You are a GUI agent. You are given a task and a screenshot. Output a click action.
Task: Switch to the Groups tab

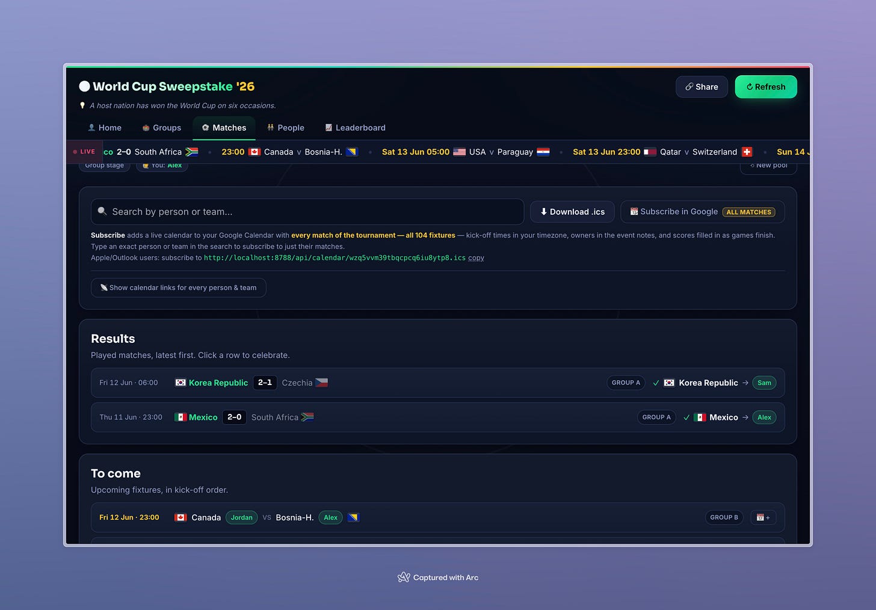click(x=161, y=128)
